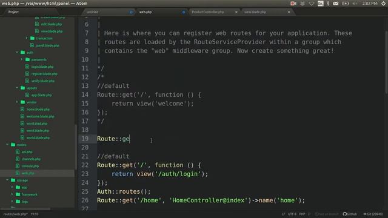The width and height of the screenshot is (388, 218).
Task: Open channels.php in the tree
Action: pos(31,159)
